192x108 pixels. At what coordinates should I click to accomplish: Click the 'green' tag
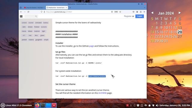point(42,35)
